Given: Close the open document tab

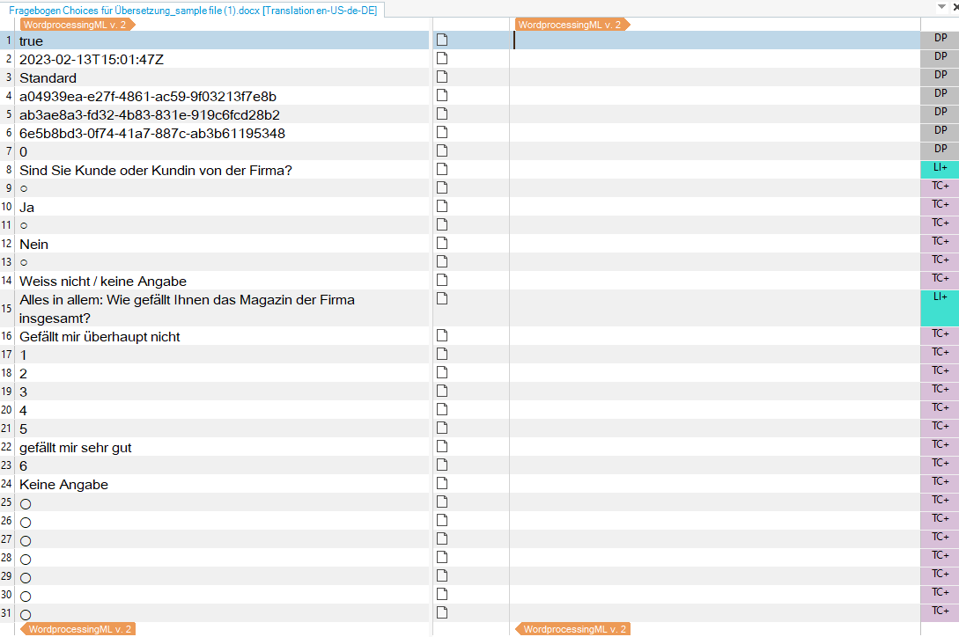Looking at the screenshot, I should pos(955,7).
